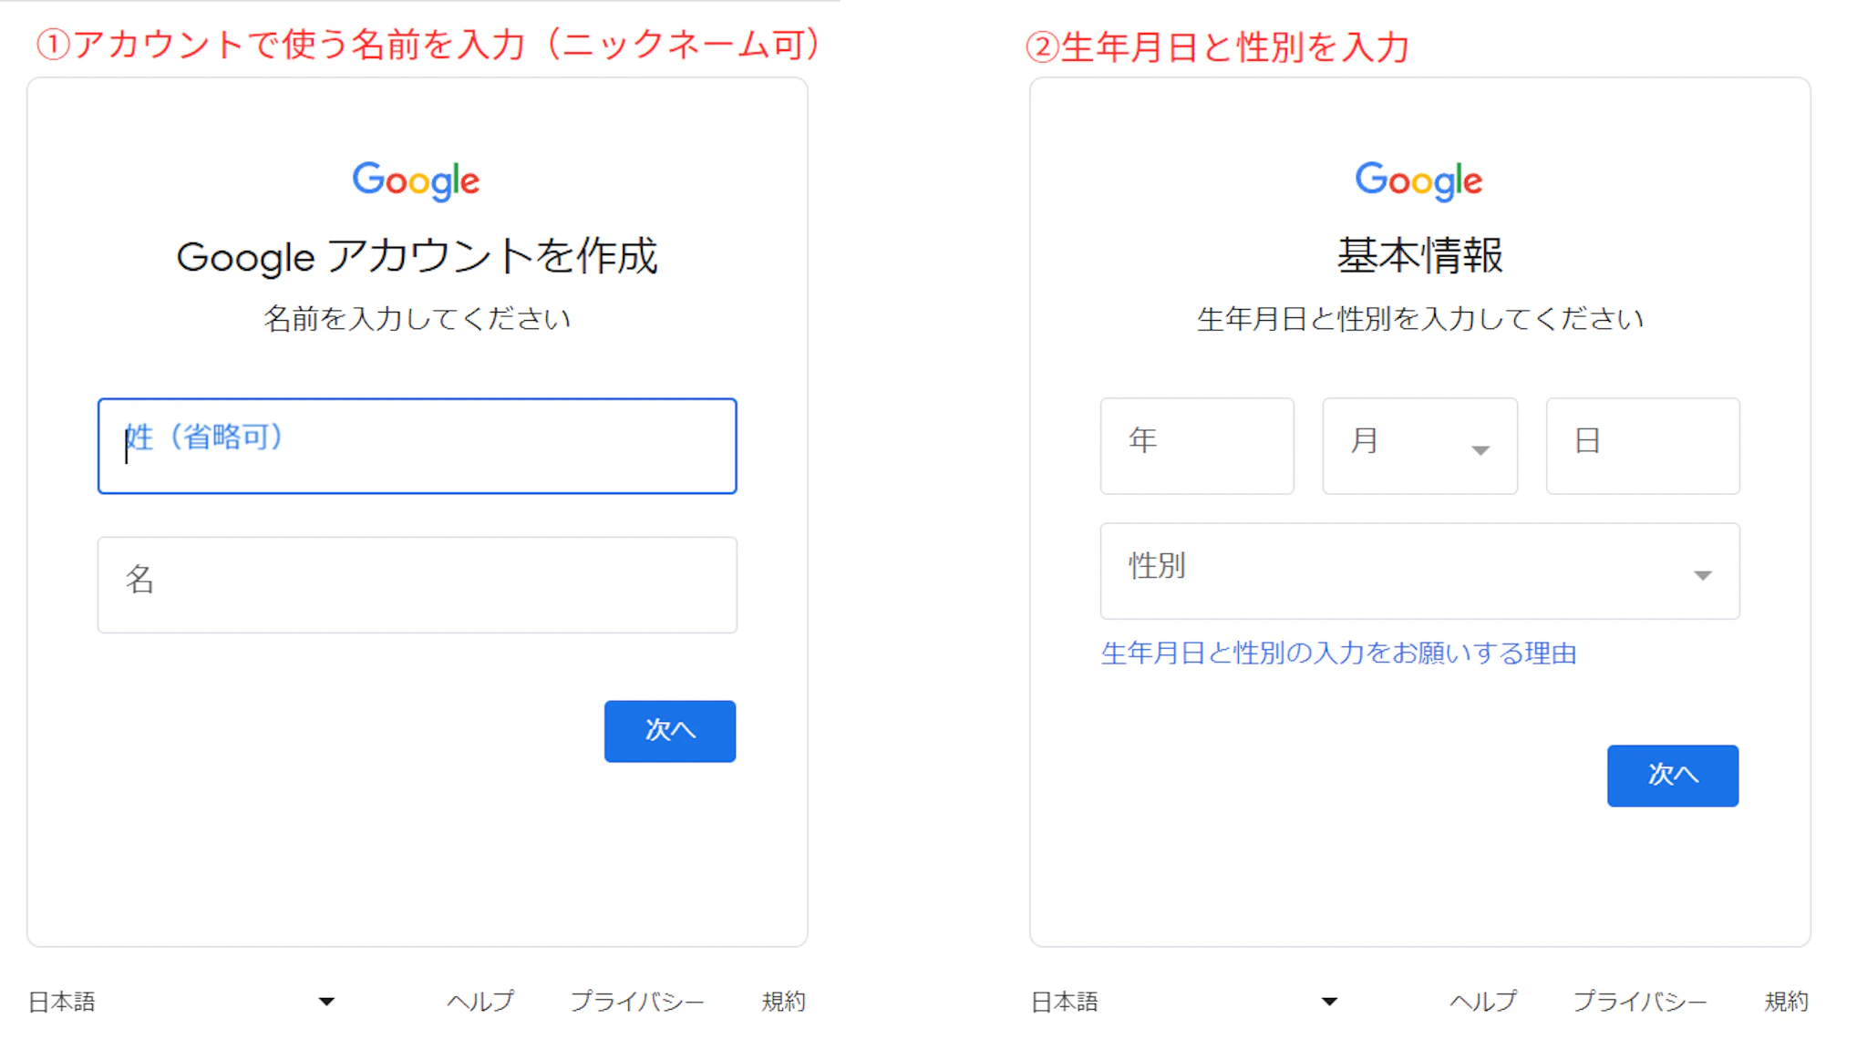Click ヘルプ link under right form
This screenshot has width=1867, height=1060.
tap(1483, 1002)
